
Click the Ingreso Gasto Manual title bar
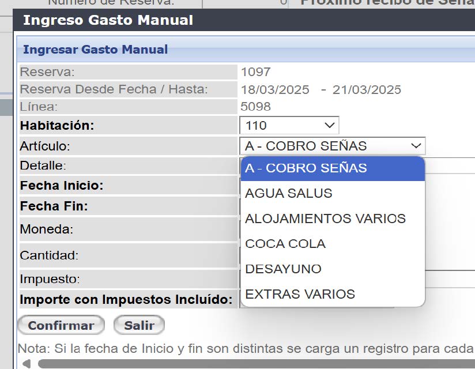click(x=231, y=21)
